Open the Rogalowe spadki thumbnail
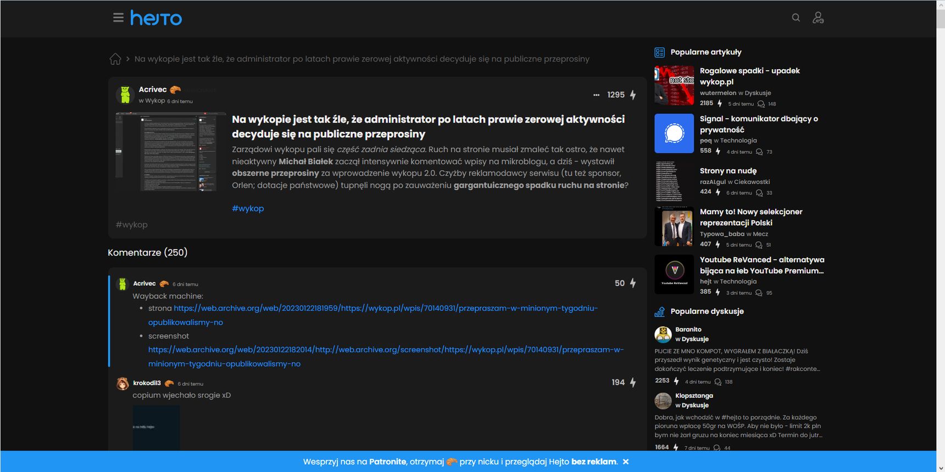This screenshot has height=472, width=945. pos(674,85)
